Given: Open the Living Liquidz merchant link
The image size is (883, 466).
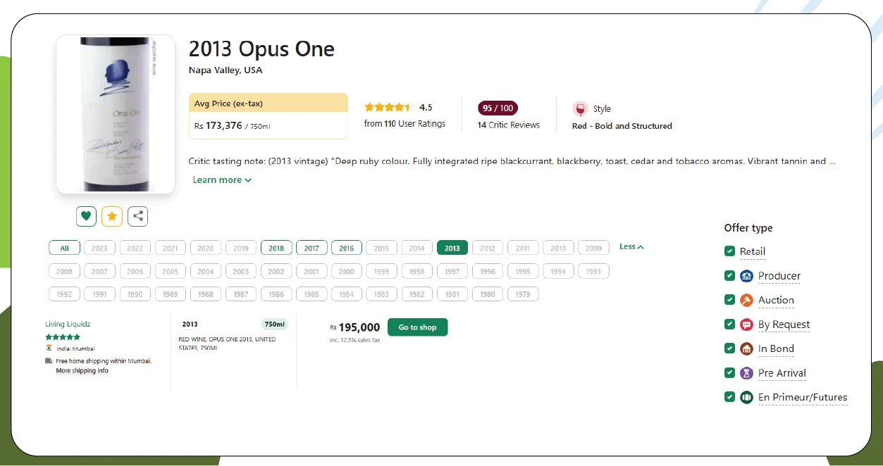Looking at the screenshot, I should [68, 324].
